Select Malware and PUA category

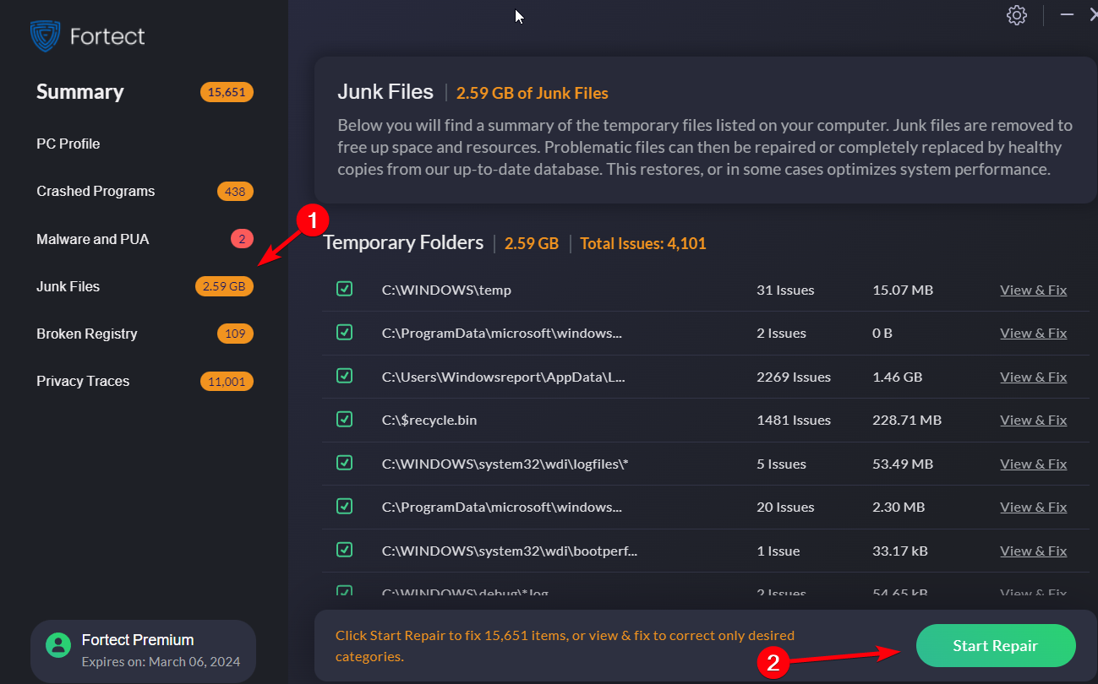(93, 239)
